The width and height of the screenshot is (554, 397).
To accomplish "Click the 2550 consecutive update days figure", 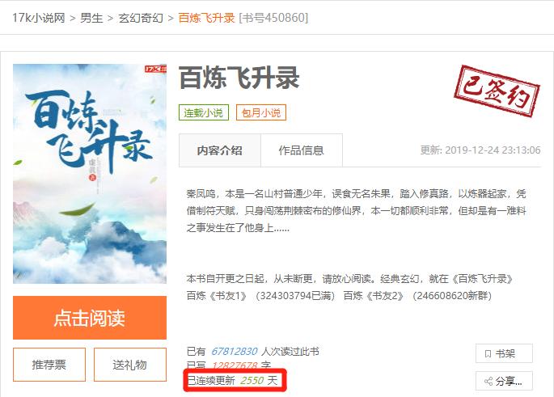I will pyautogui.click(x=252, y=380).
